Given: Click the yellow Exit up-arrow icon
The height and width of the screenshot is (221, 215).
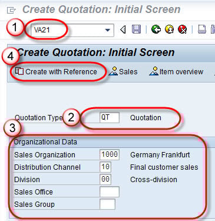Looking at the screenshot, I should point(169,29).
